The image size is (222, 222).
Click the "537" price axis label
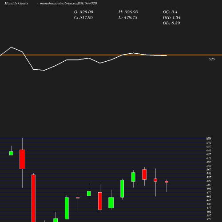click(x=209, y=177)
